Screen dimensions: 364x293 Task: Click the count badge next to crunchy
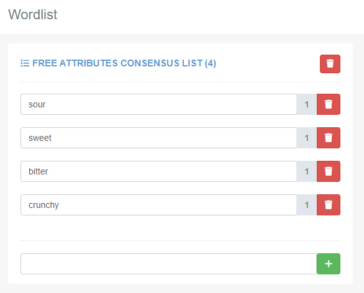pyautogui.click(x=307, y=205)
